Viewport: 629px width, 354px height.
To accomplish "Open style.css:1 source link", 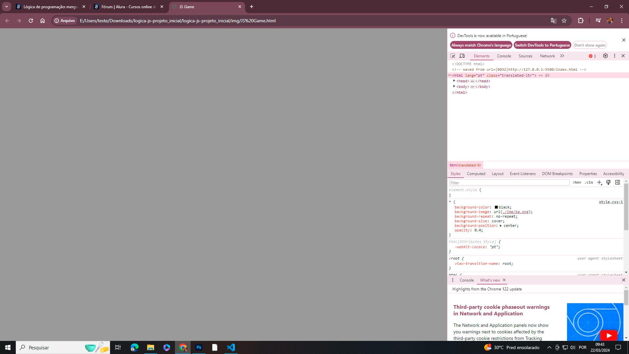I will point(611,202).
